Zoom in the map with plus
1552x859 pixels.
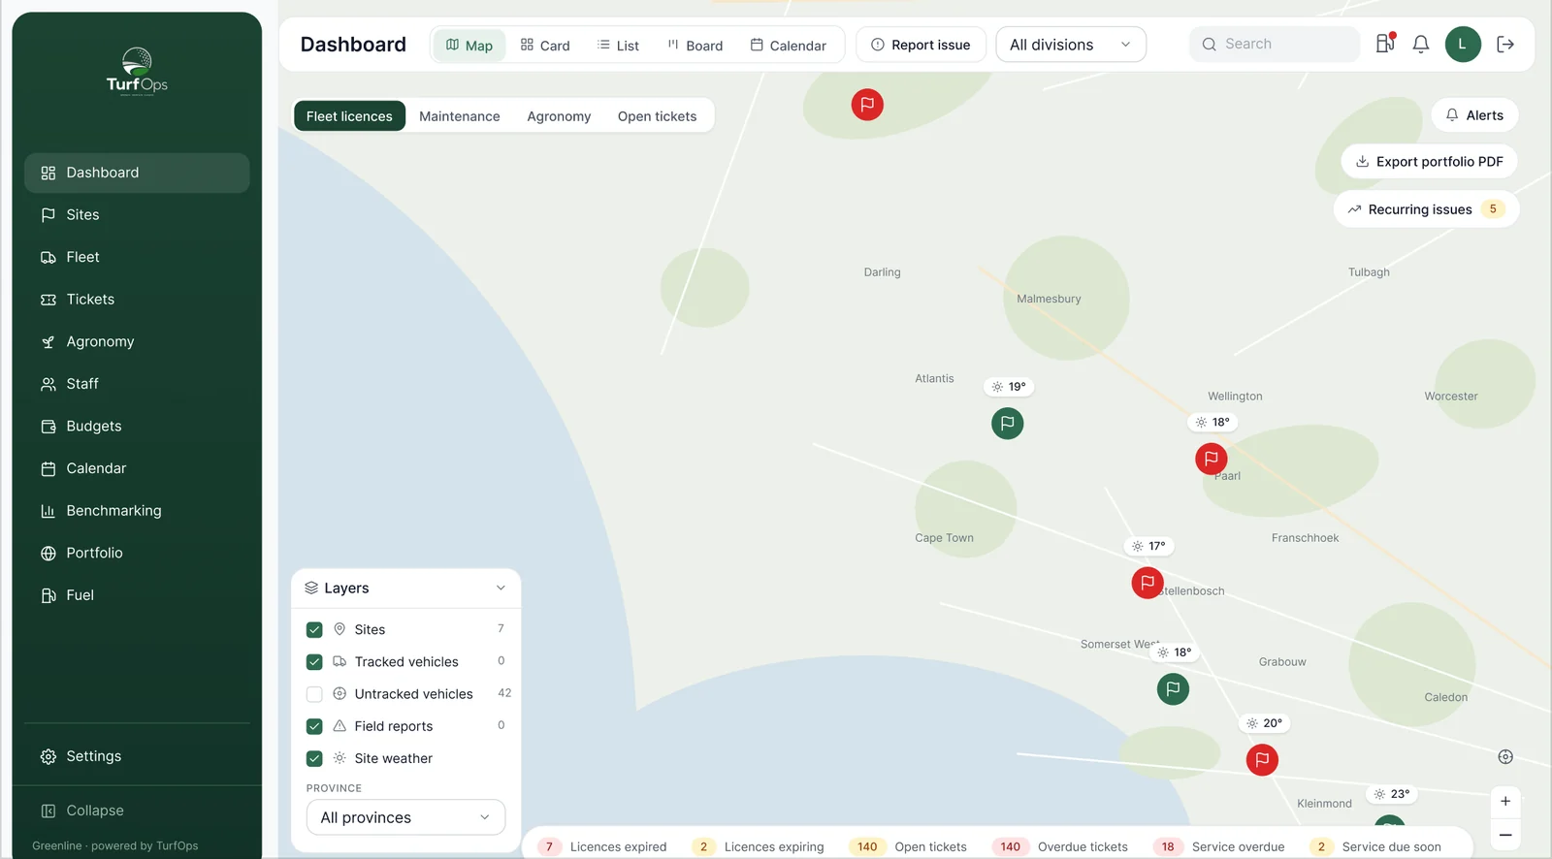point(1505,801)
